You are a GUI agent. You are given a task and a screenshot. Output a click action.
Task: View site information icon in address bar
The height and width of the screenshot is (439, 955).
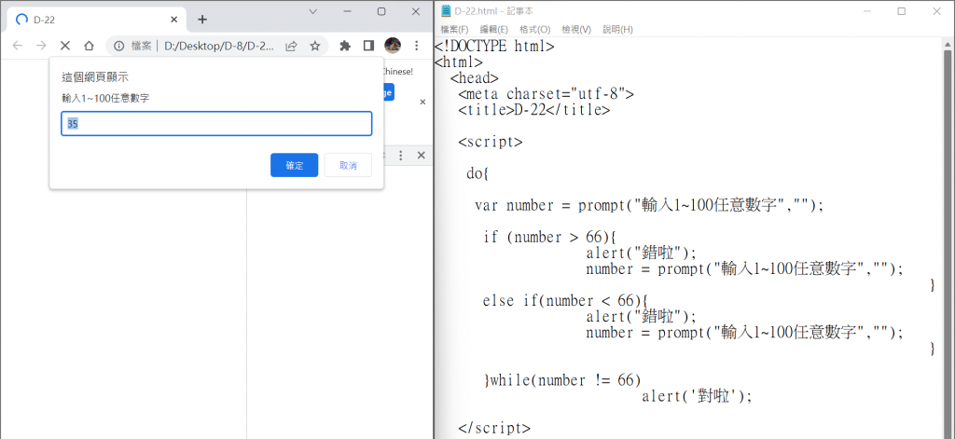coord(119,46)
